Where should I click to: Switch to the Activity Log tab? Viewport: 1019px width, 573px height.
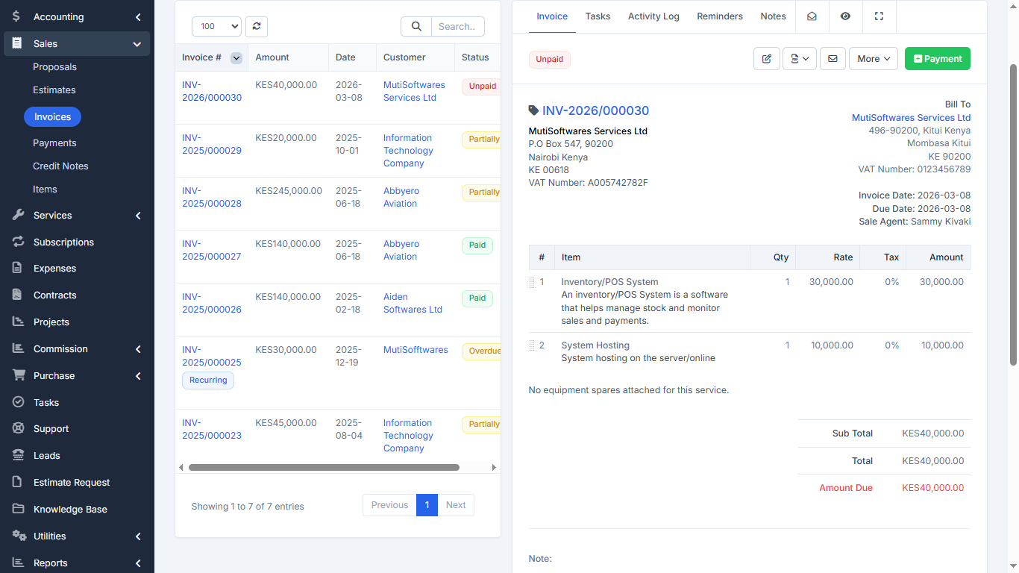pyautogui.click(x=653, y=16)
